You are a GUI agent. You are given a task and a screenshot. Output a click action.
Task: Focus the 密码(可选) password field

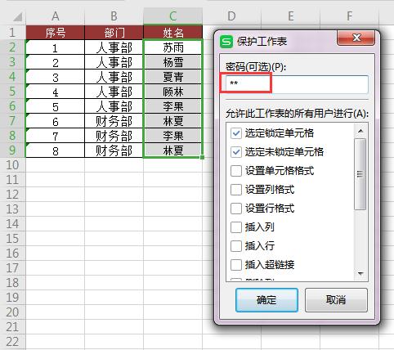click(297, 84)
